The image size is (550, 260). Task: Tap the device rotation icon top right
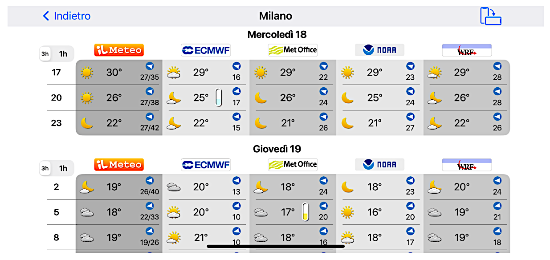point(491,16)
